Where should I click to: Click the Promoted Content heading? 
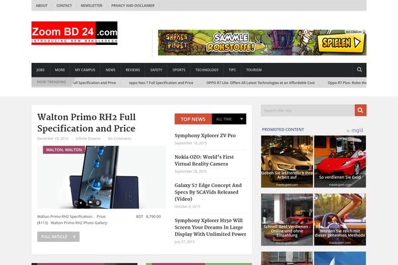pos(283,130)
